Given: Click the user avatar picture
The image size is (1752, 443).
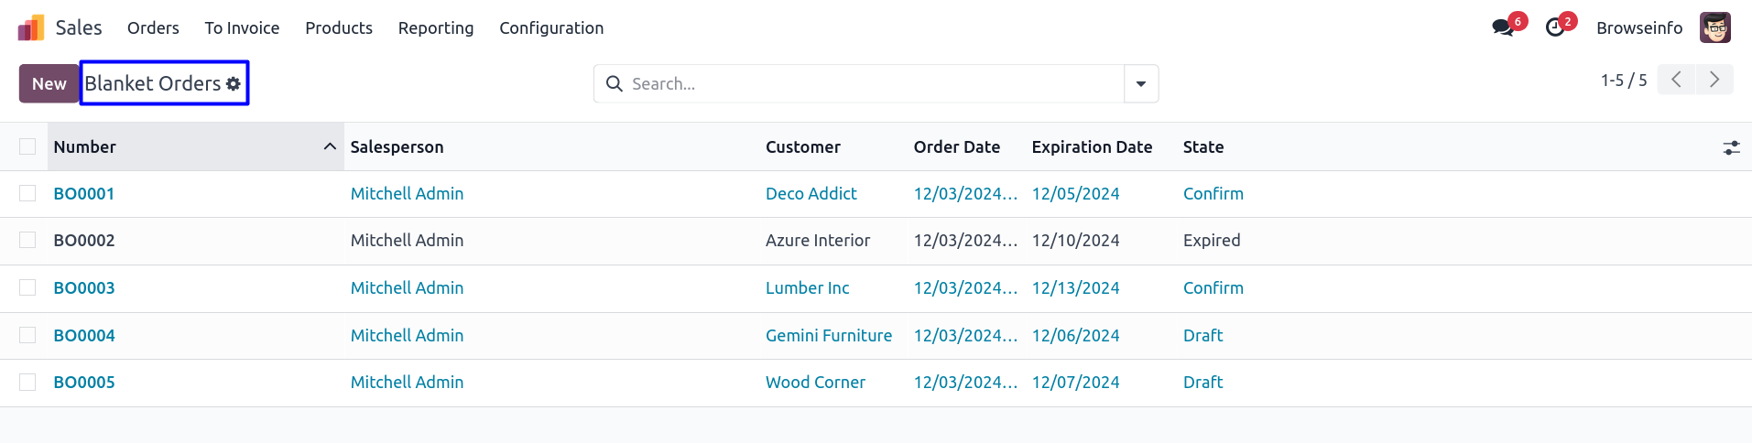Looking at the screenshot, I should (1714, 27).
